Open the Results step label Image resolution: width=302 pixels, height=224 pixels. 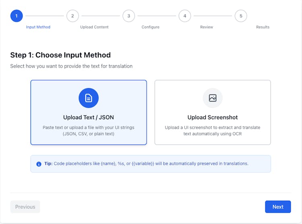coord(263,27)
